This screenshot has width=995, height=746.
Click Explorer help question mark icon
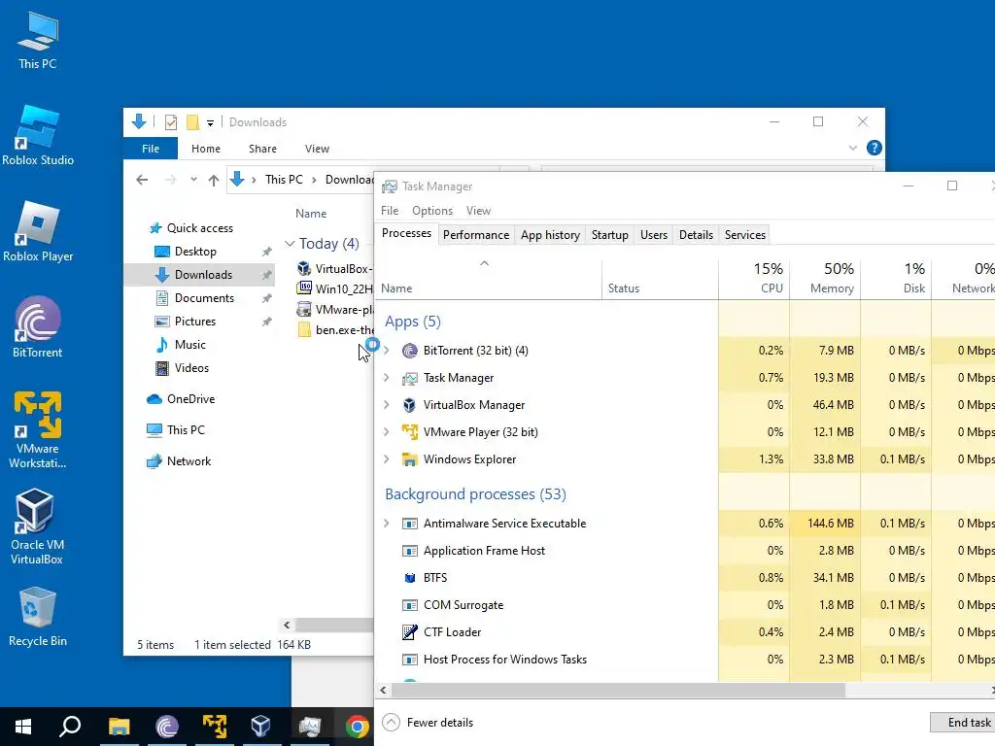874,148
